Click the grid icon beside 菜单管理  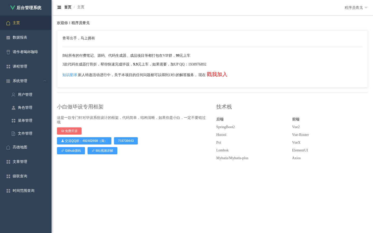point(13,121)
